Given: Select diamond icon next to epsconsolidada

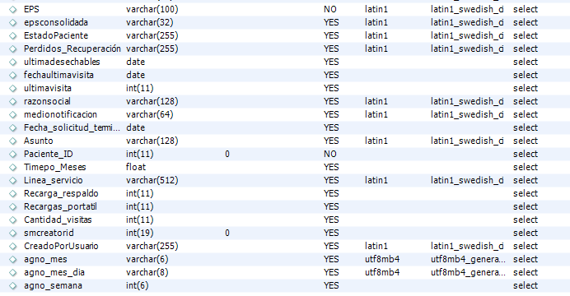Looking at the screenshot, I should coord(13,22).
